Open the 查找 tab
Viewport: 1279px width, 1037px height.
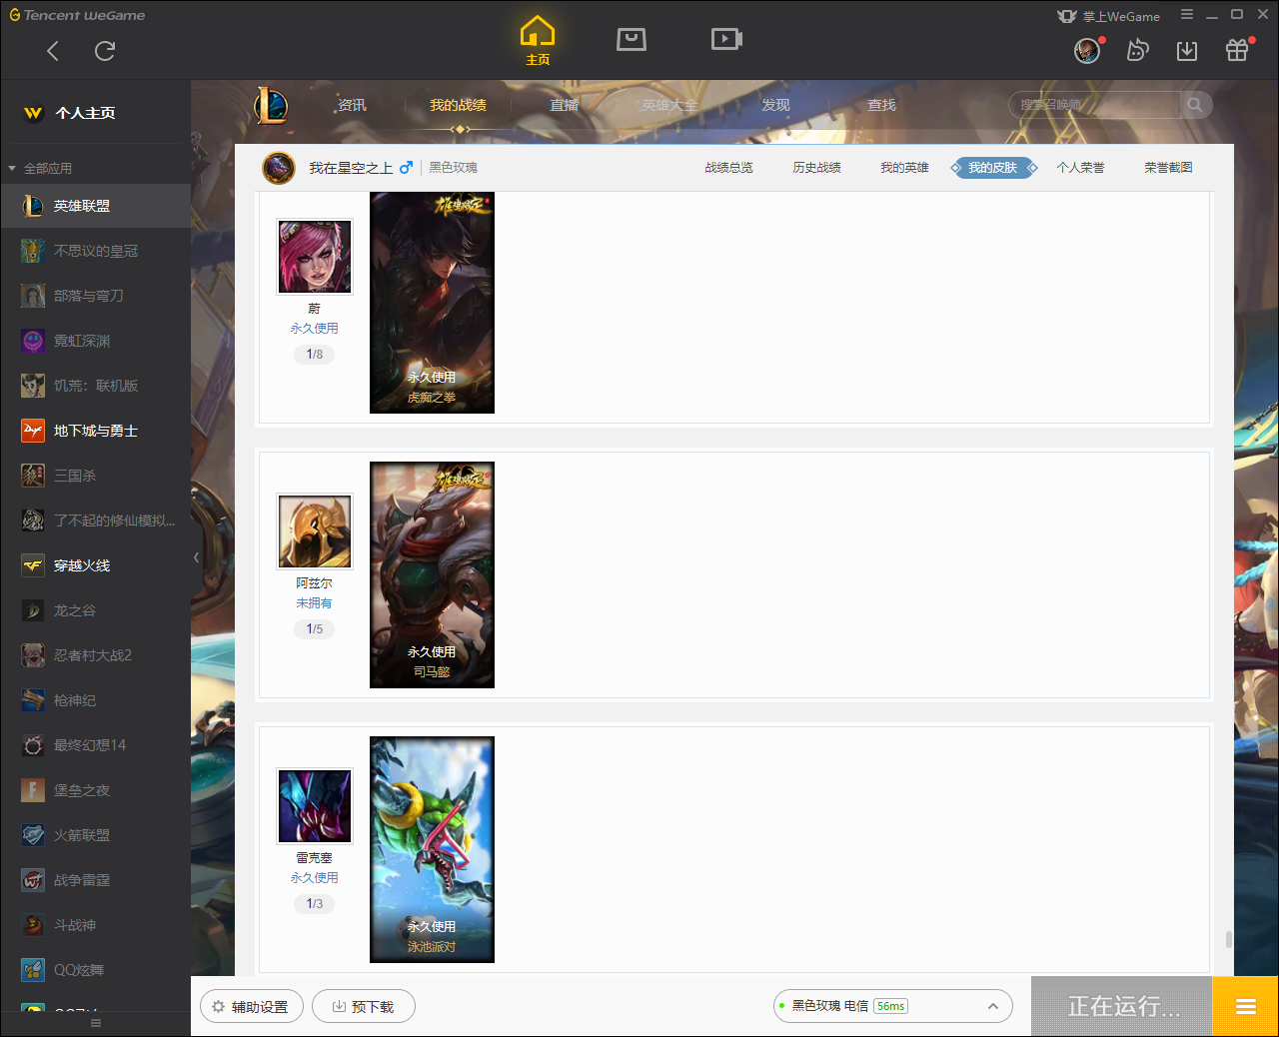click(x=881, y=105)
